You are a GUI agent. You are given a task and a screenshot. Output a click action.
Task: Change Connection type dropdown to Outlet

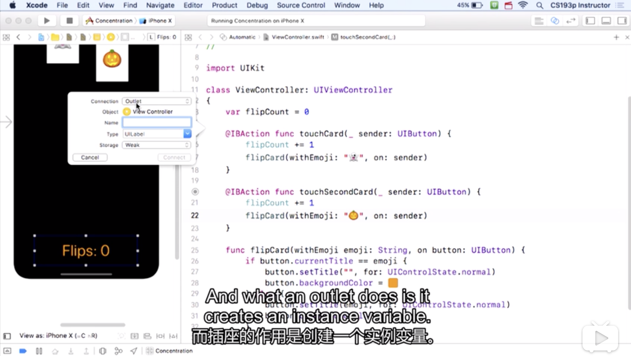point(156,101)
